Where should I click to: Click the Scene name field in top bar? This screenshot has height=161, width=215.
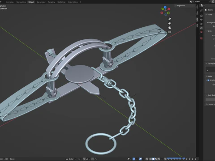pos(201,2)
